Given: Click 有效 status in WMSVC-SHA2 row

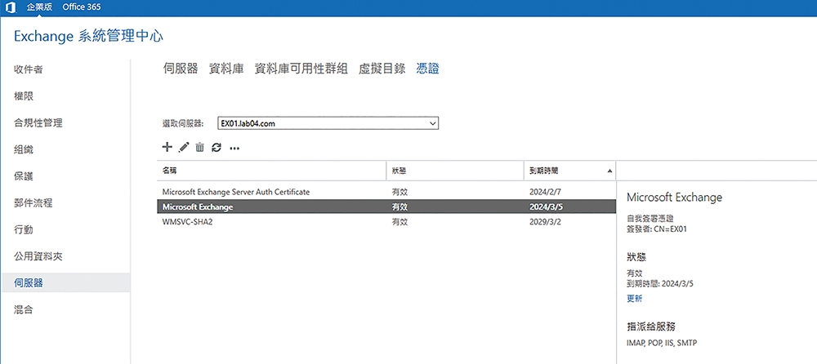Looking at the screenshot, I should click(400, 222).
